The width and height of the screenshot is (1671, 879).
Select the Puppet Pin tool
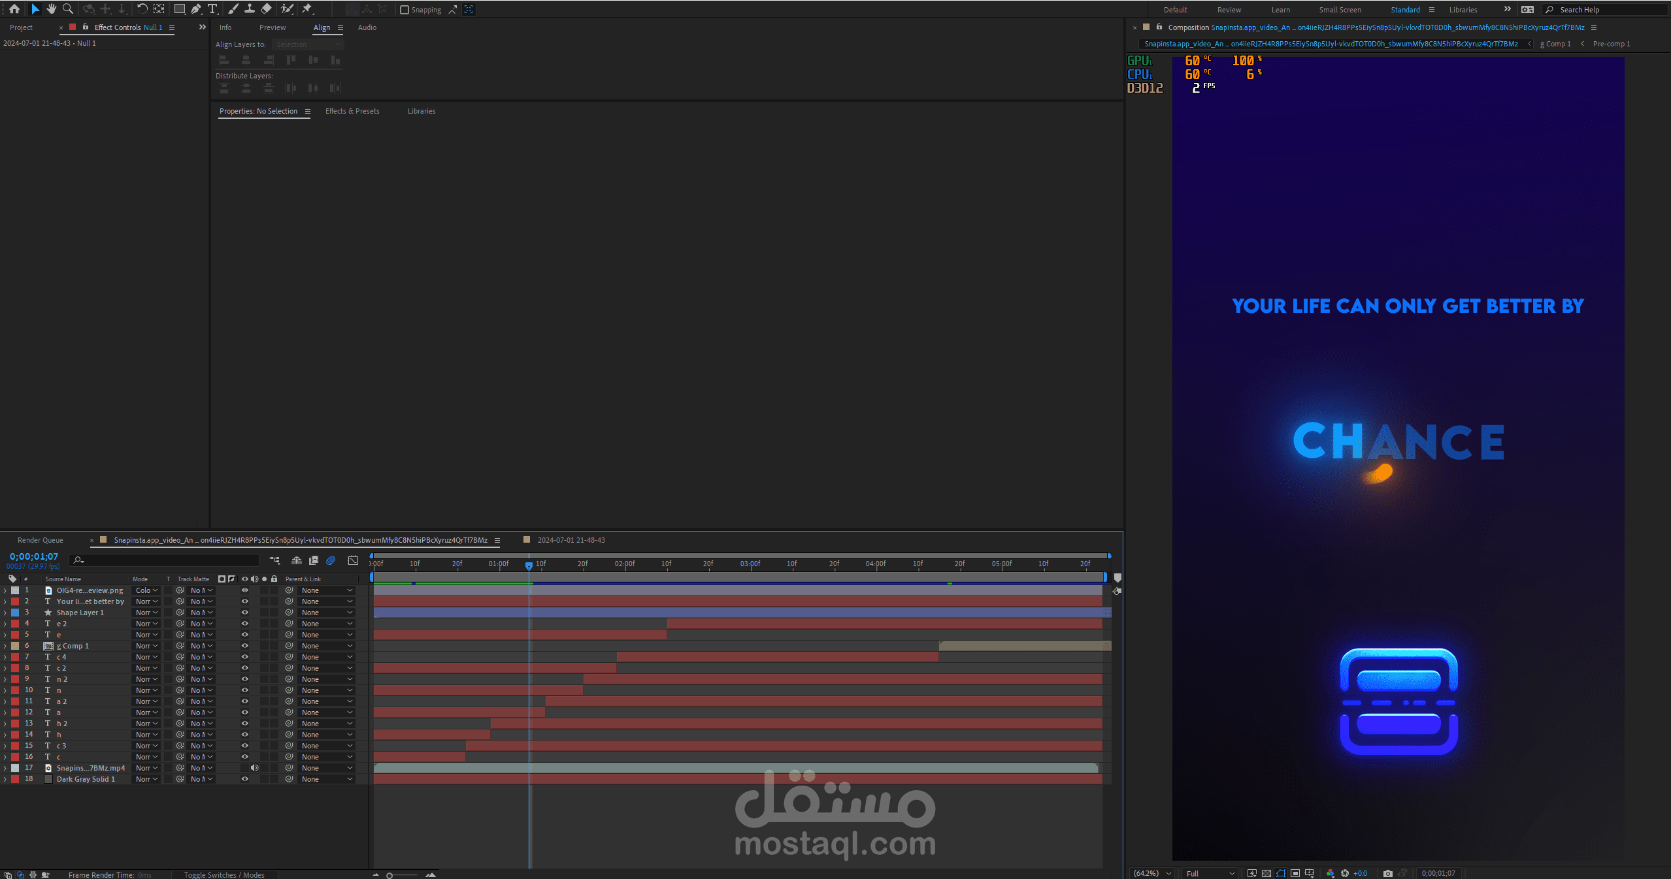tap(307, 9)
